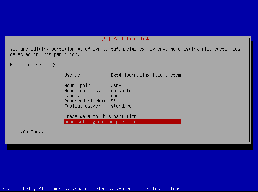Click the '[!!] Partition disks' dialog title
This screenshot has width=258, height=192.
click(126, 39)
